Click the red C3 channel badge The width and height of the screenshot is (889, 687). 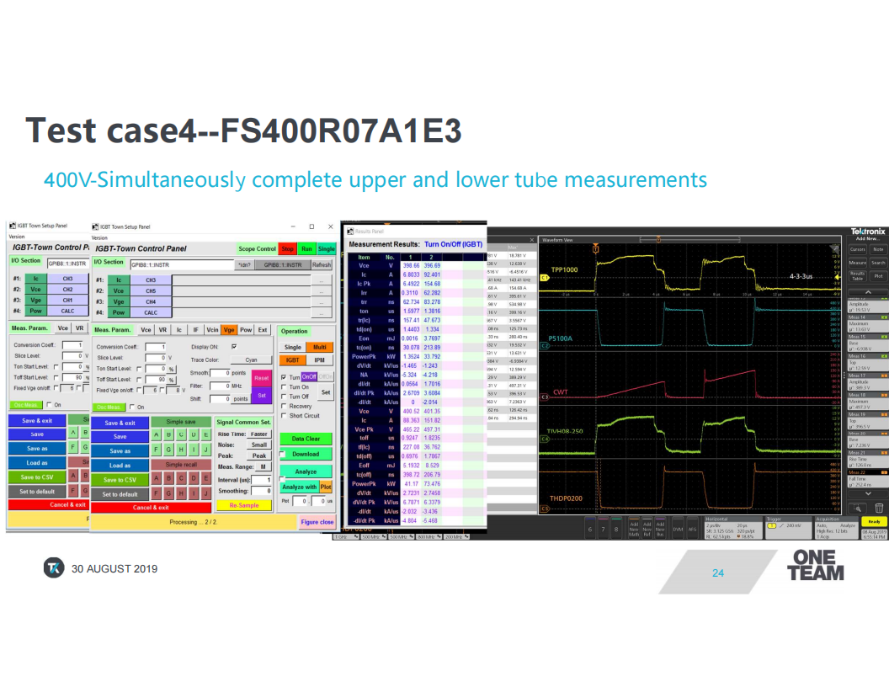545,397
